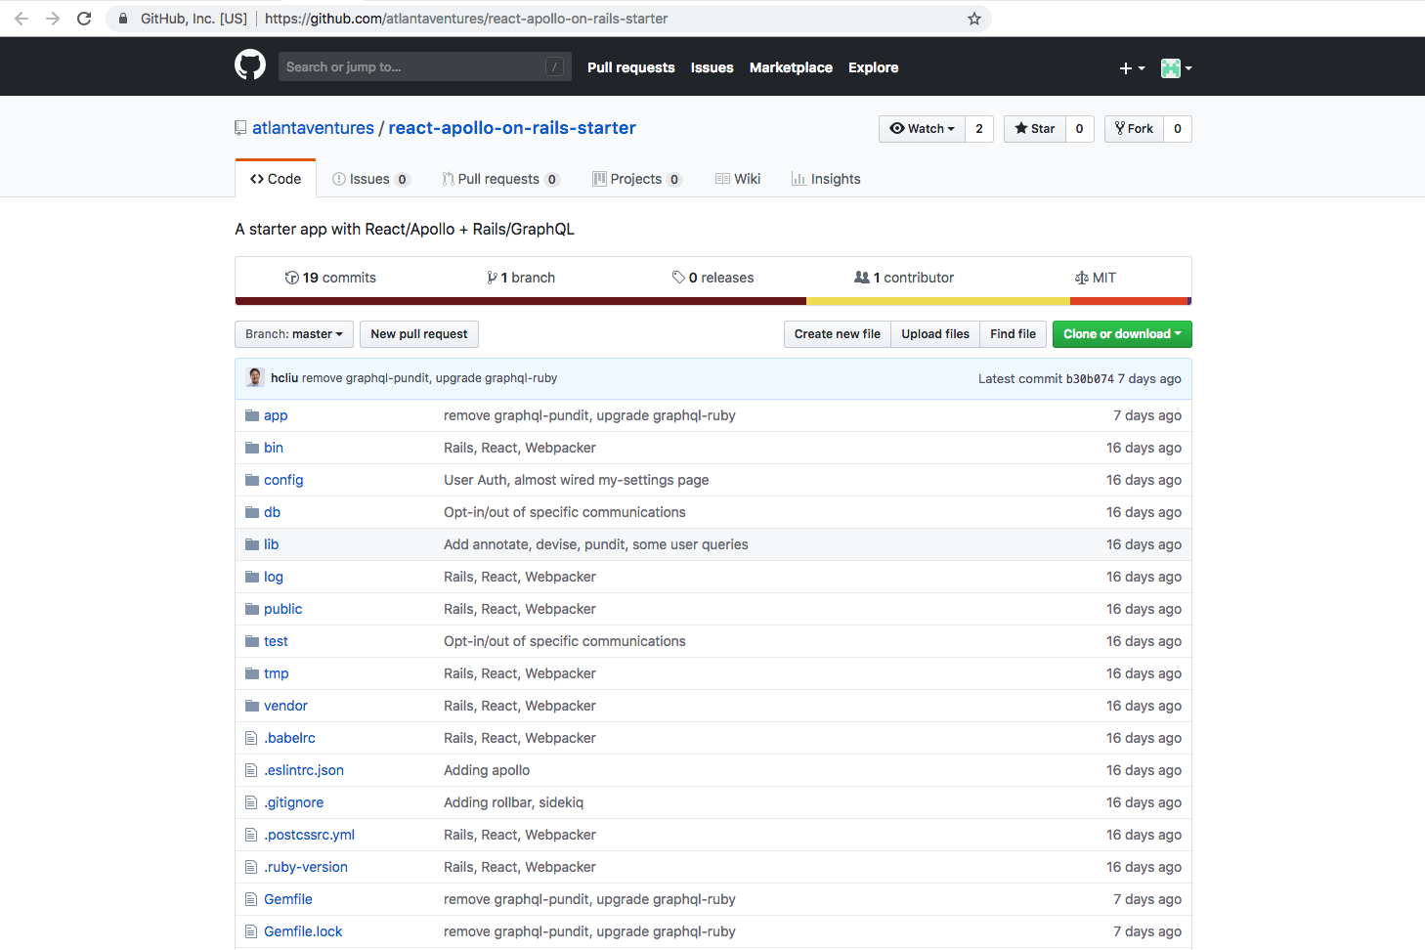Viewport: 1425px width, 950px height.
Task: Star this repository
Action: [1035, 129]
